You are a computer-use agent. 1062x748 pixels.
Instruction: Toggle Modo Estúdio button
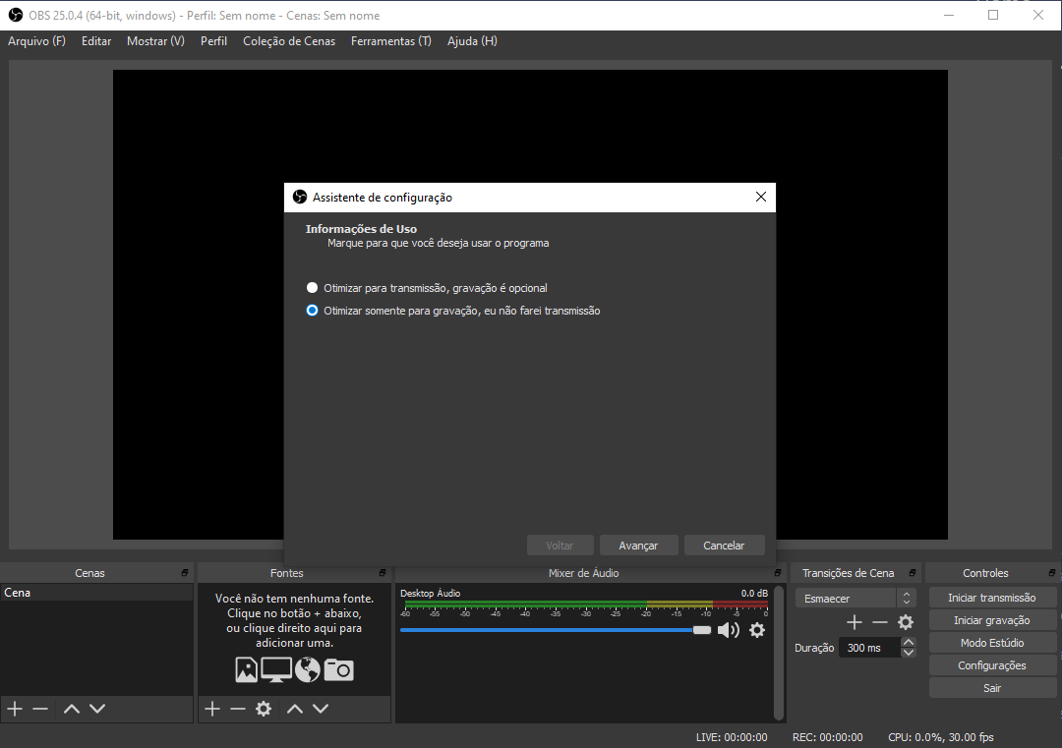[x=991, y=643]
